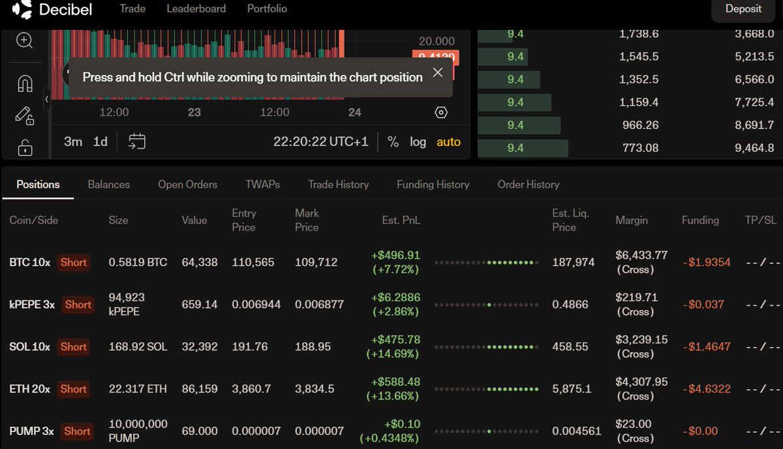
Task: Sort by the Size column header
Action: (118, 220)
